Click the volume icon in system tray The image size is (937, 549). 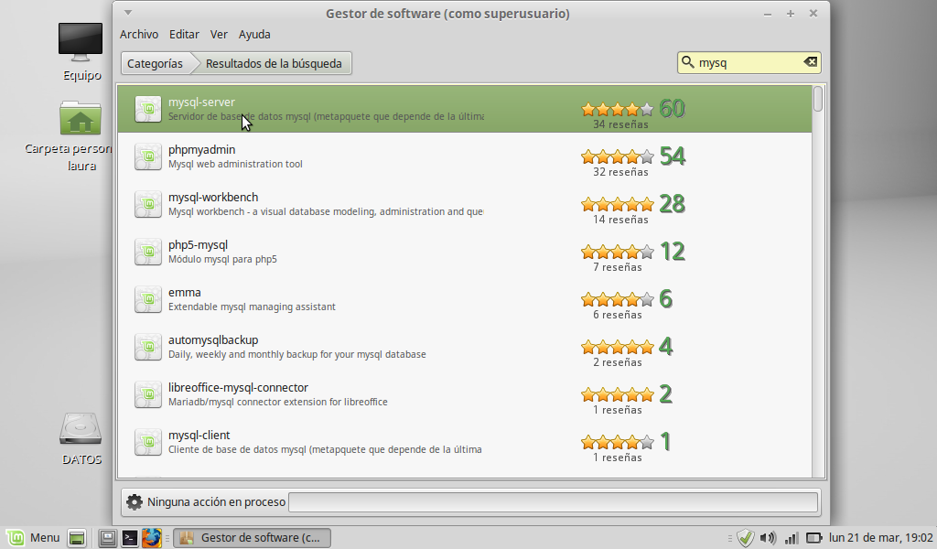768,538
